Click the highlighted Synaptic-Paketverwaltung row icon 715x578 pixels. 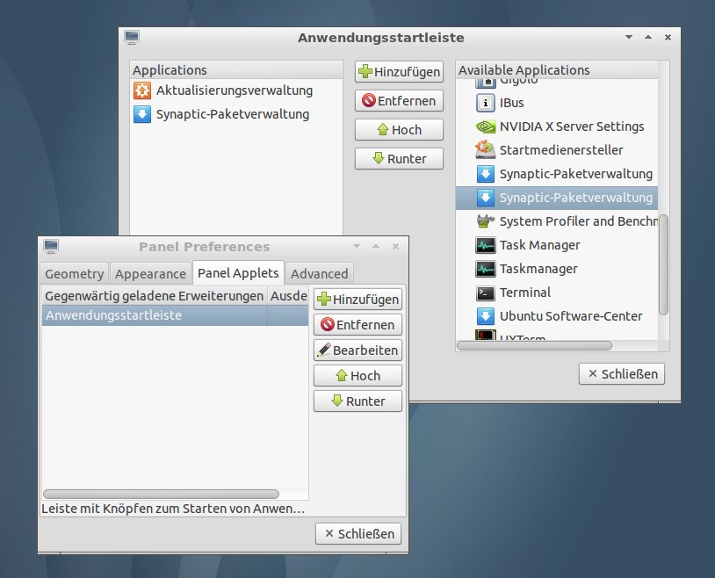coord(485,198)
